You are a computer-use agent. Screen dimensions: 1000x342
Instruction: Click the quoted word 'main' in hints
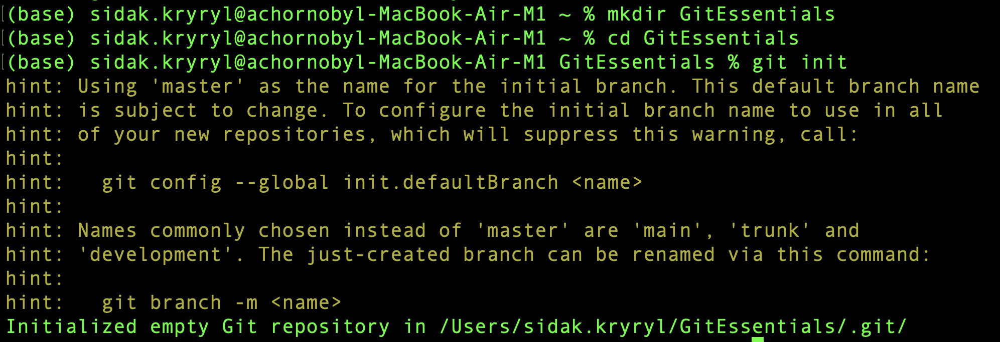[667, 231]
